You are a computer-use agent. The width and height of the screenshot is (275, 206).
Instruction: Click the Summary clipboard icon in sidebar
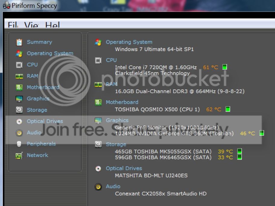pyautogui.click(x=19, y=42)
